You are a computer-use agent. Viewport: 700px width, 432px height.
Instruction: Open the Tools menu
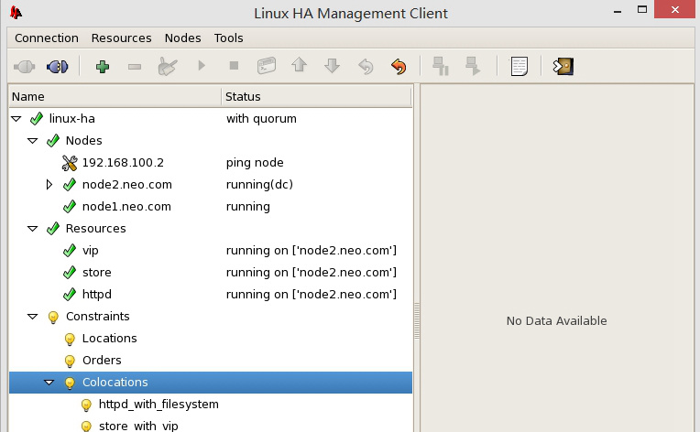(229, 38)
